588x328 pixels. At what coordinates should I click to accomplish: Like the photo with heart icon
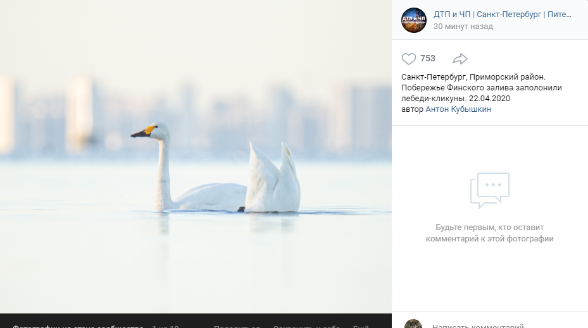pos(409,59)
